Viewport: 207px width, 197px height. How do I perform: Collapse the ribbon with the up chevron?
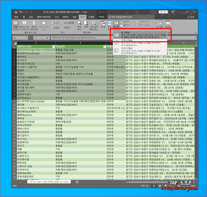196,33
